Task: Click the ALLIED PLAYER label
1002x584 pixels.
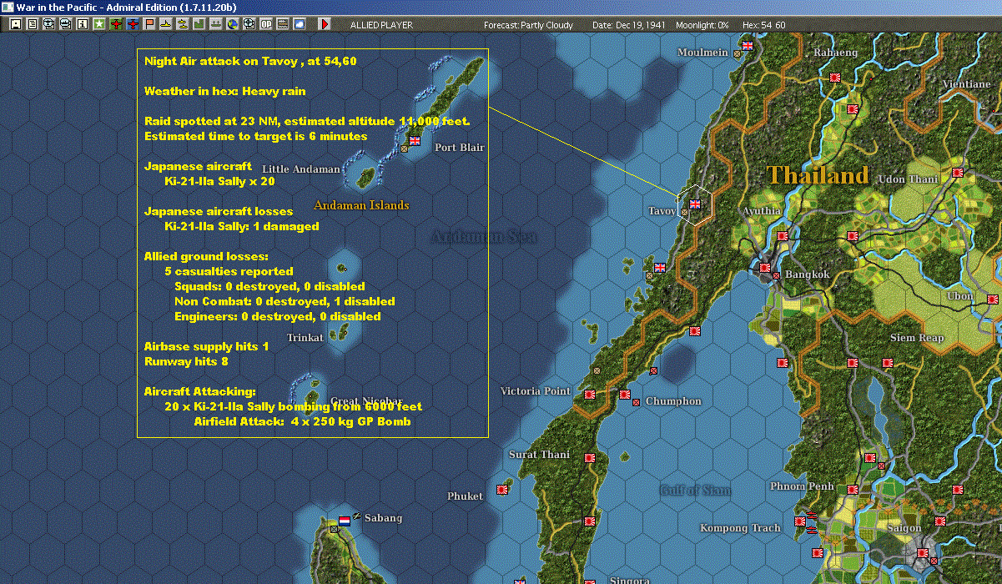Action: coord(381,25)
